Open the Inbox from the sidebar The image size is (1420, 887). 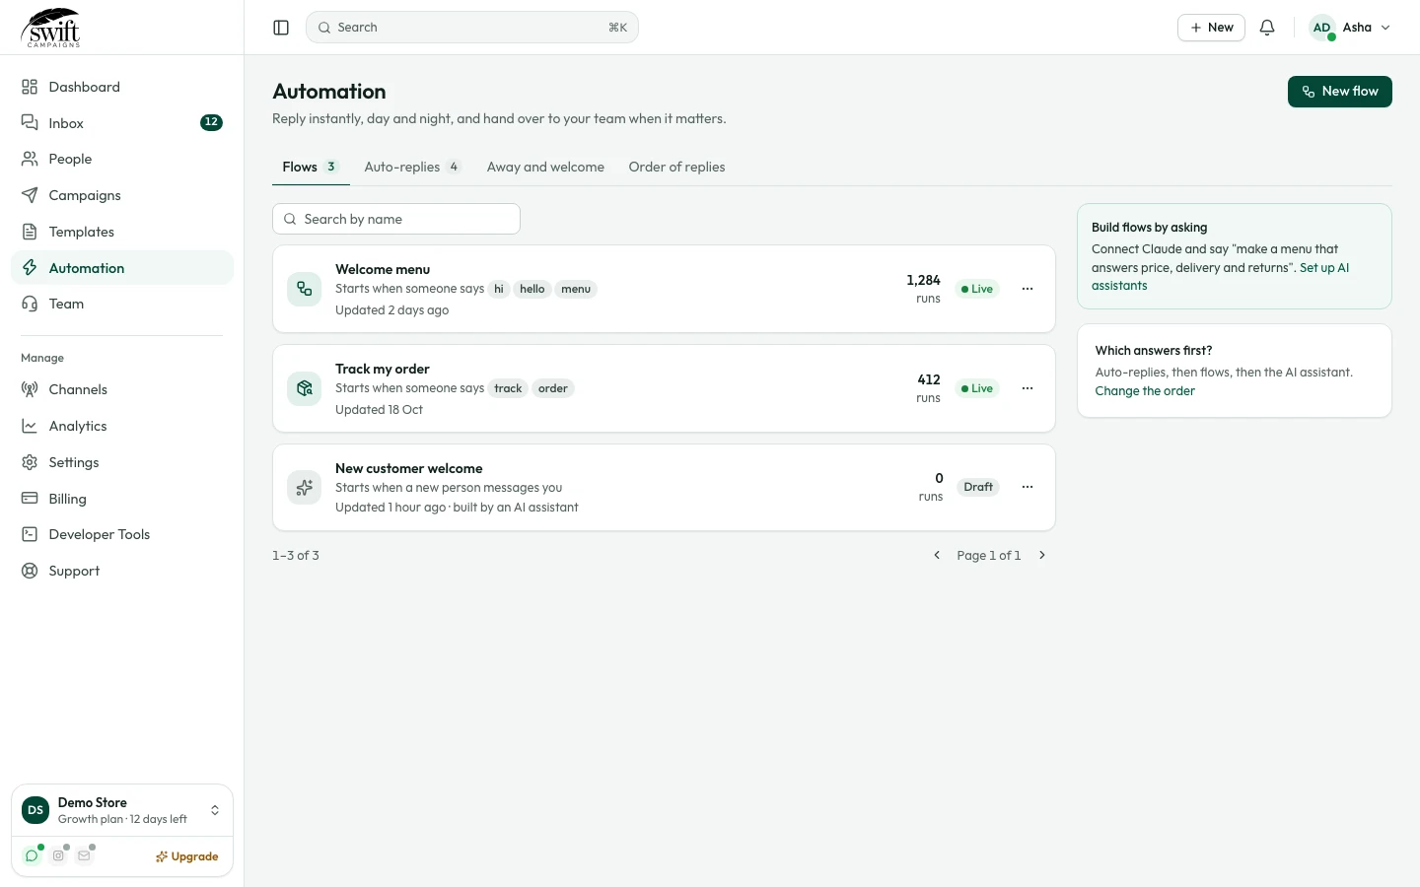122,123
